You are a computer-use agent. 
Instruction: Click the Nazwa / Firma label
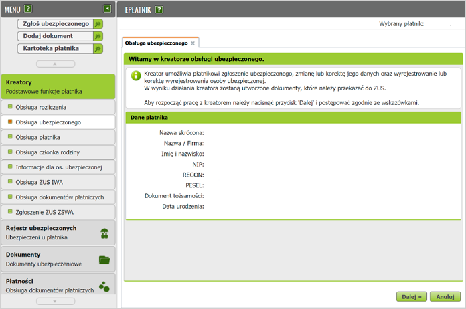[x=183, y=143]
